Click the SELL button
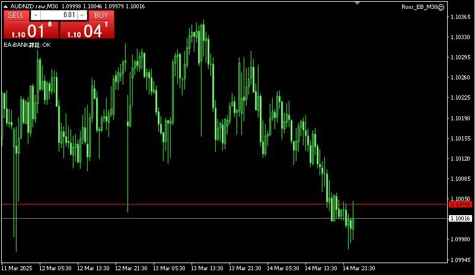 [x=16, y=15]
